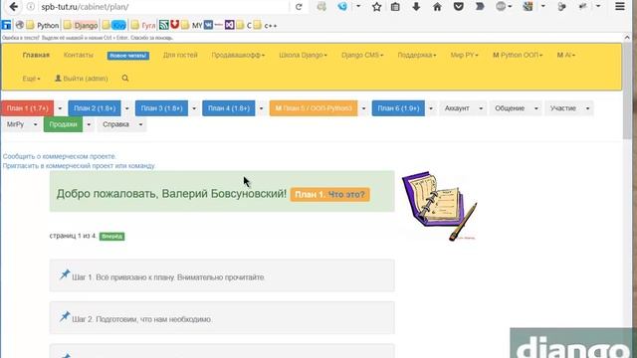Screen dimensions: 637x358
Task: Click the pin icon beside Шаг 1
Action: (x=65, y=274)
